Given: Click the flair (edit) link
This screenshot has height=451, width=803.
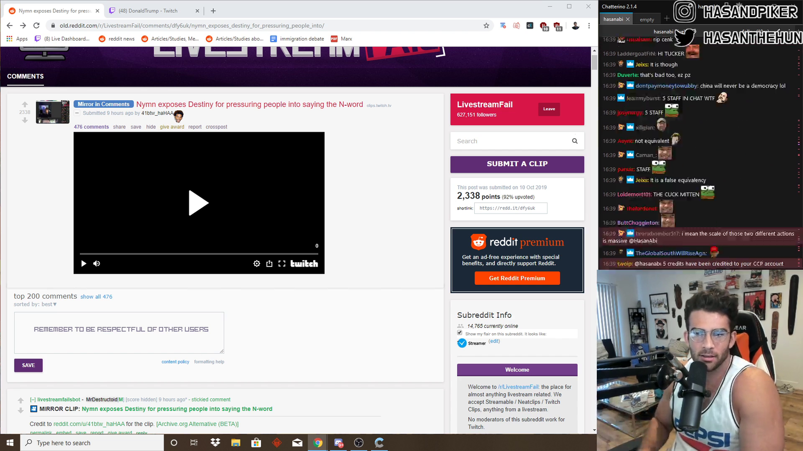Looking at the screenshot, I should [x=494, y=341].
